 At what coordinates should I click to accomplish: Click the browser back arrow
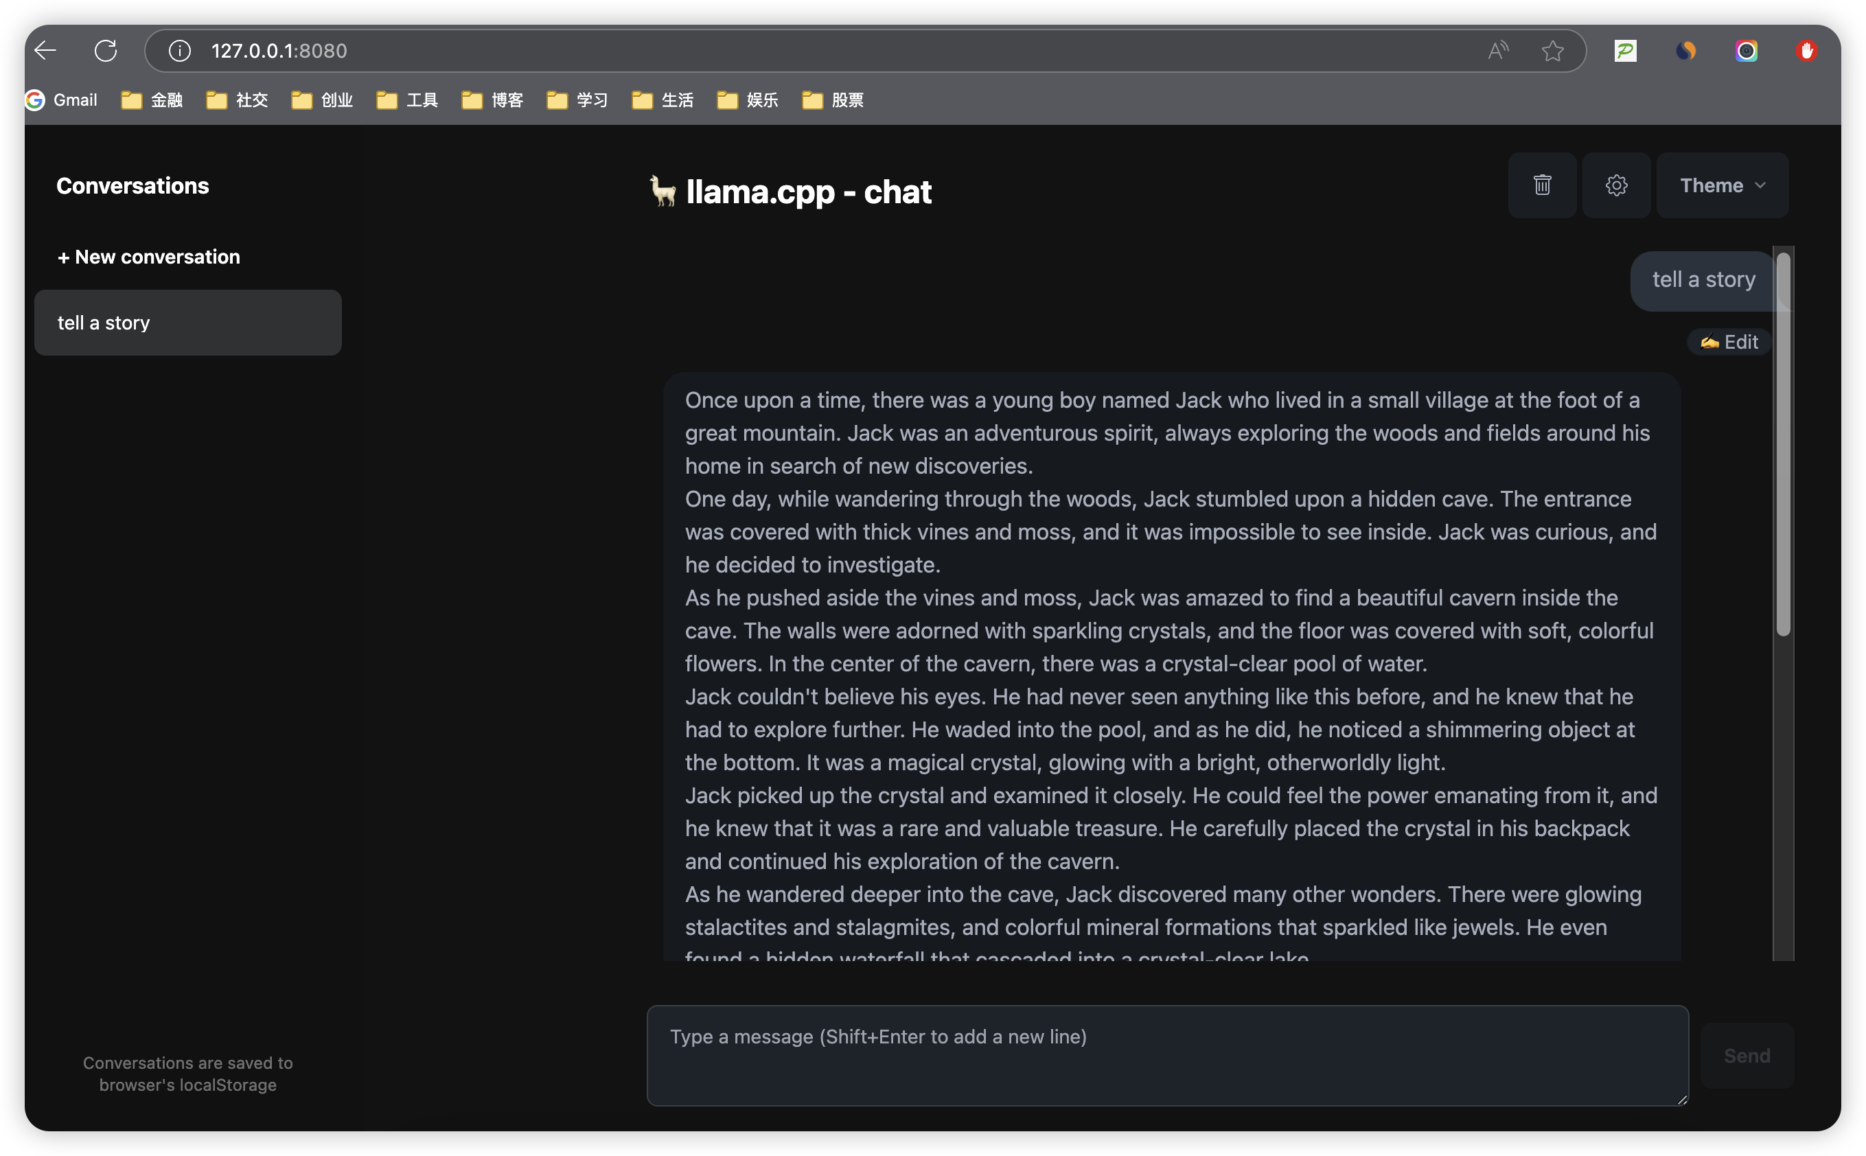pos(46,51)
